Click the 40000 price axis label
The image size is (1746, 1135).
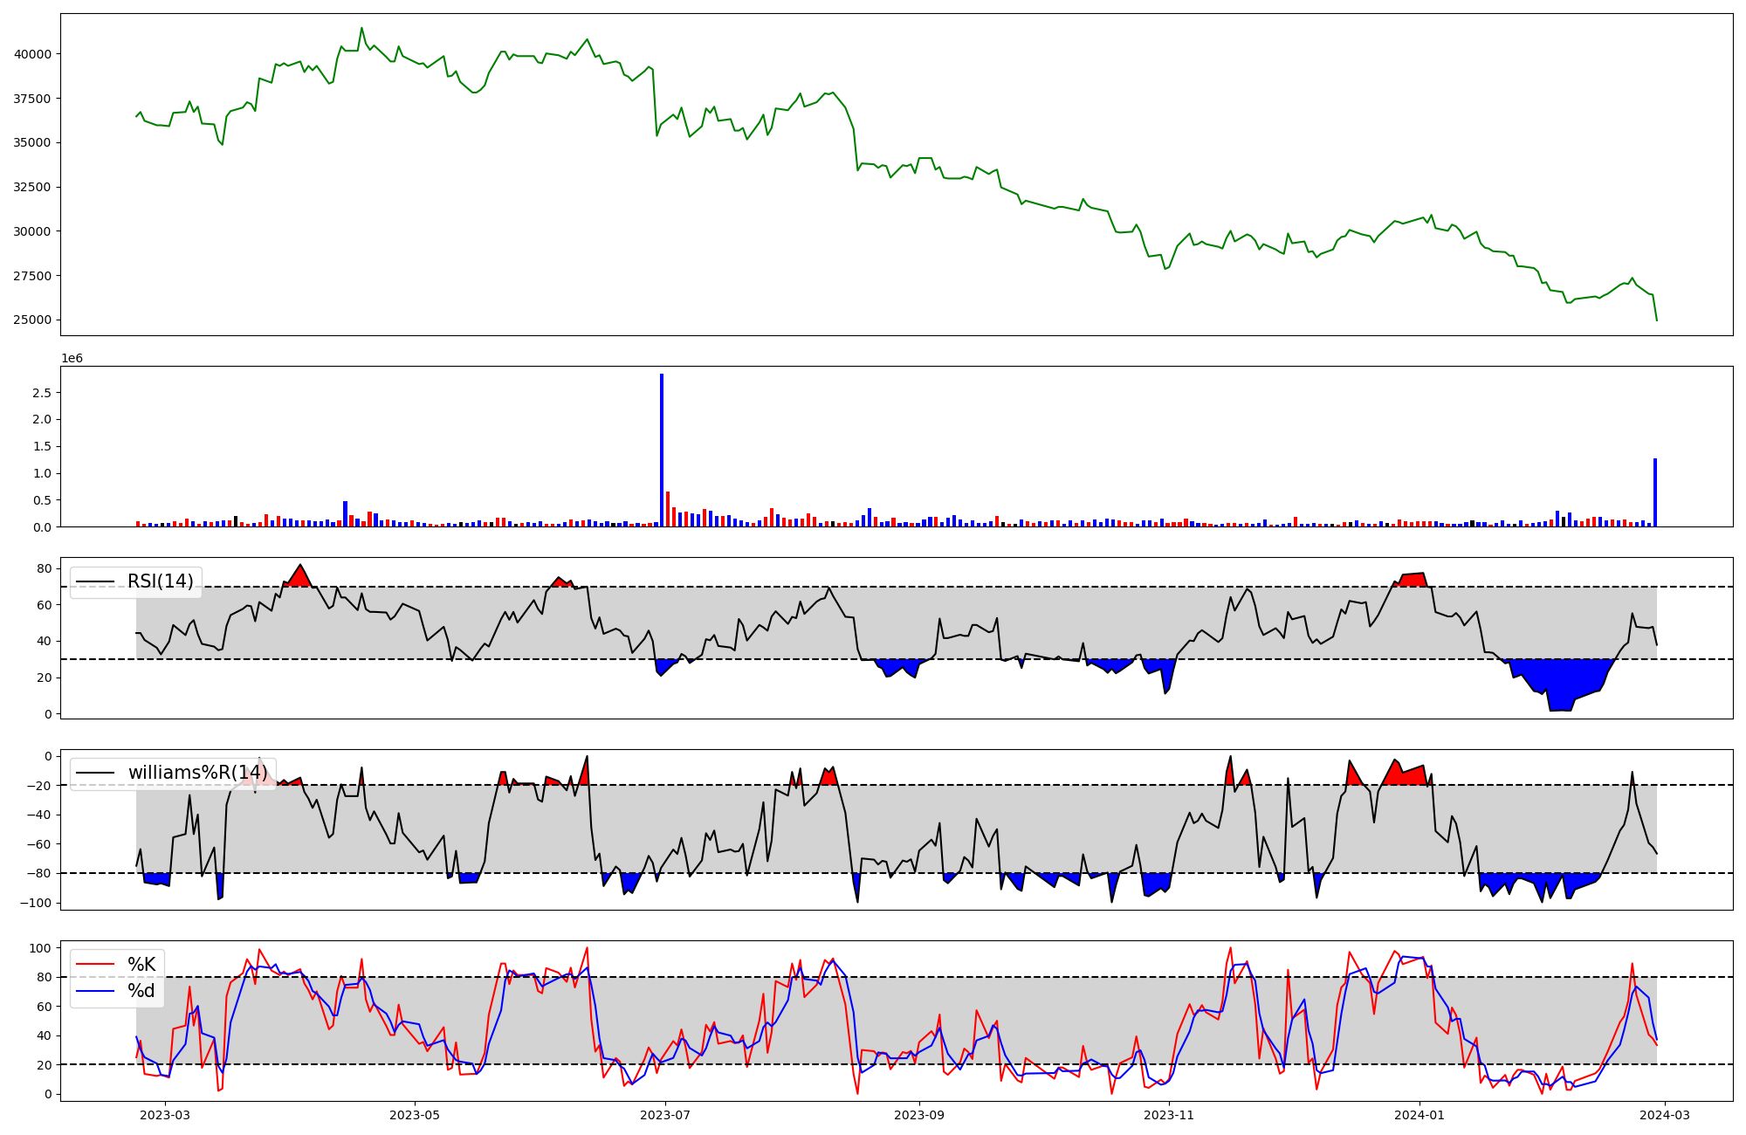32,54
